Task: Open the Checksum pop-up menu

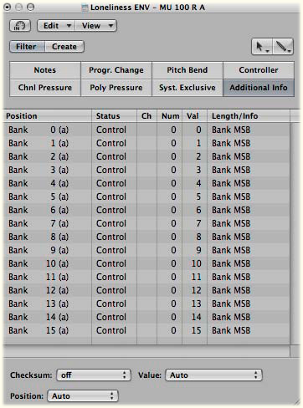Action: tap(94, 375)
